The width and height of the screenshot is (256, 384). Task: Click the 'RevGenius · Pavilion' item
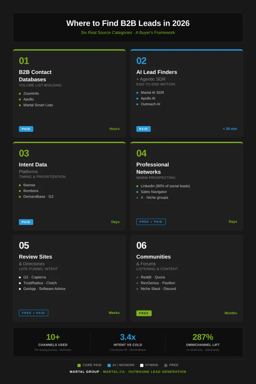[x=158, y=283]
